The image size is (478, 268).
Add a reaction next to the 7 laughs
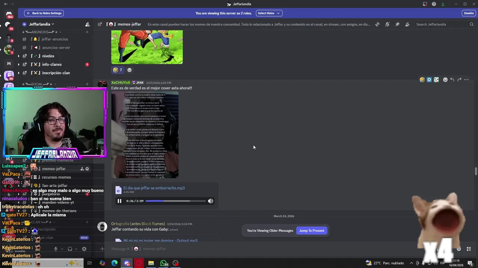pyautogui.click(x=130, y=70)
